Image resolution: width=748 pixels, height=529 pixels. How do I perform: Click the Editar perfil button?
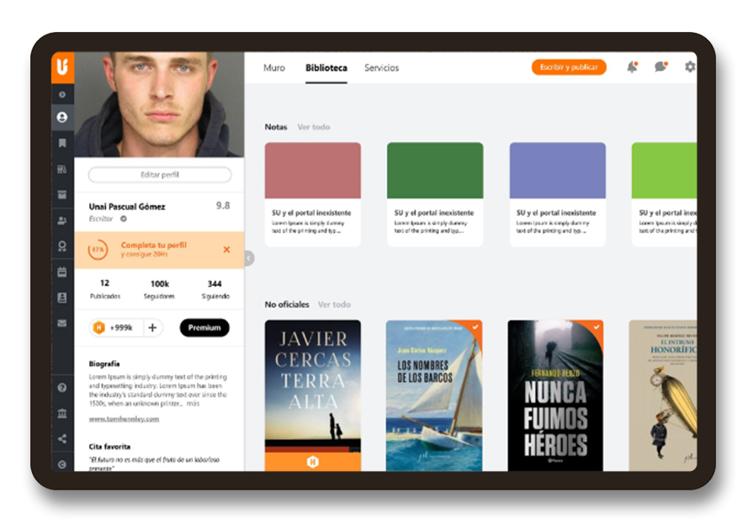click(160, 175)
